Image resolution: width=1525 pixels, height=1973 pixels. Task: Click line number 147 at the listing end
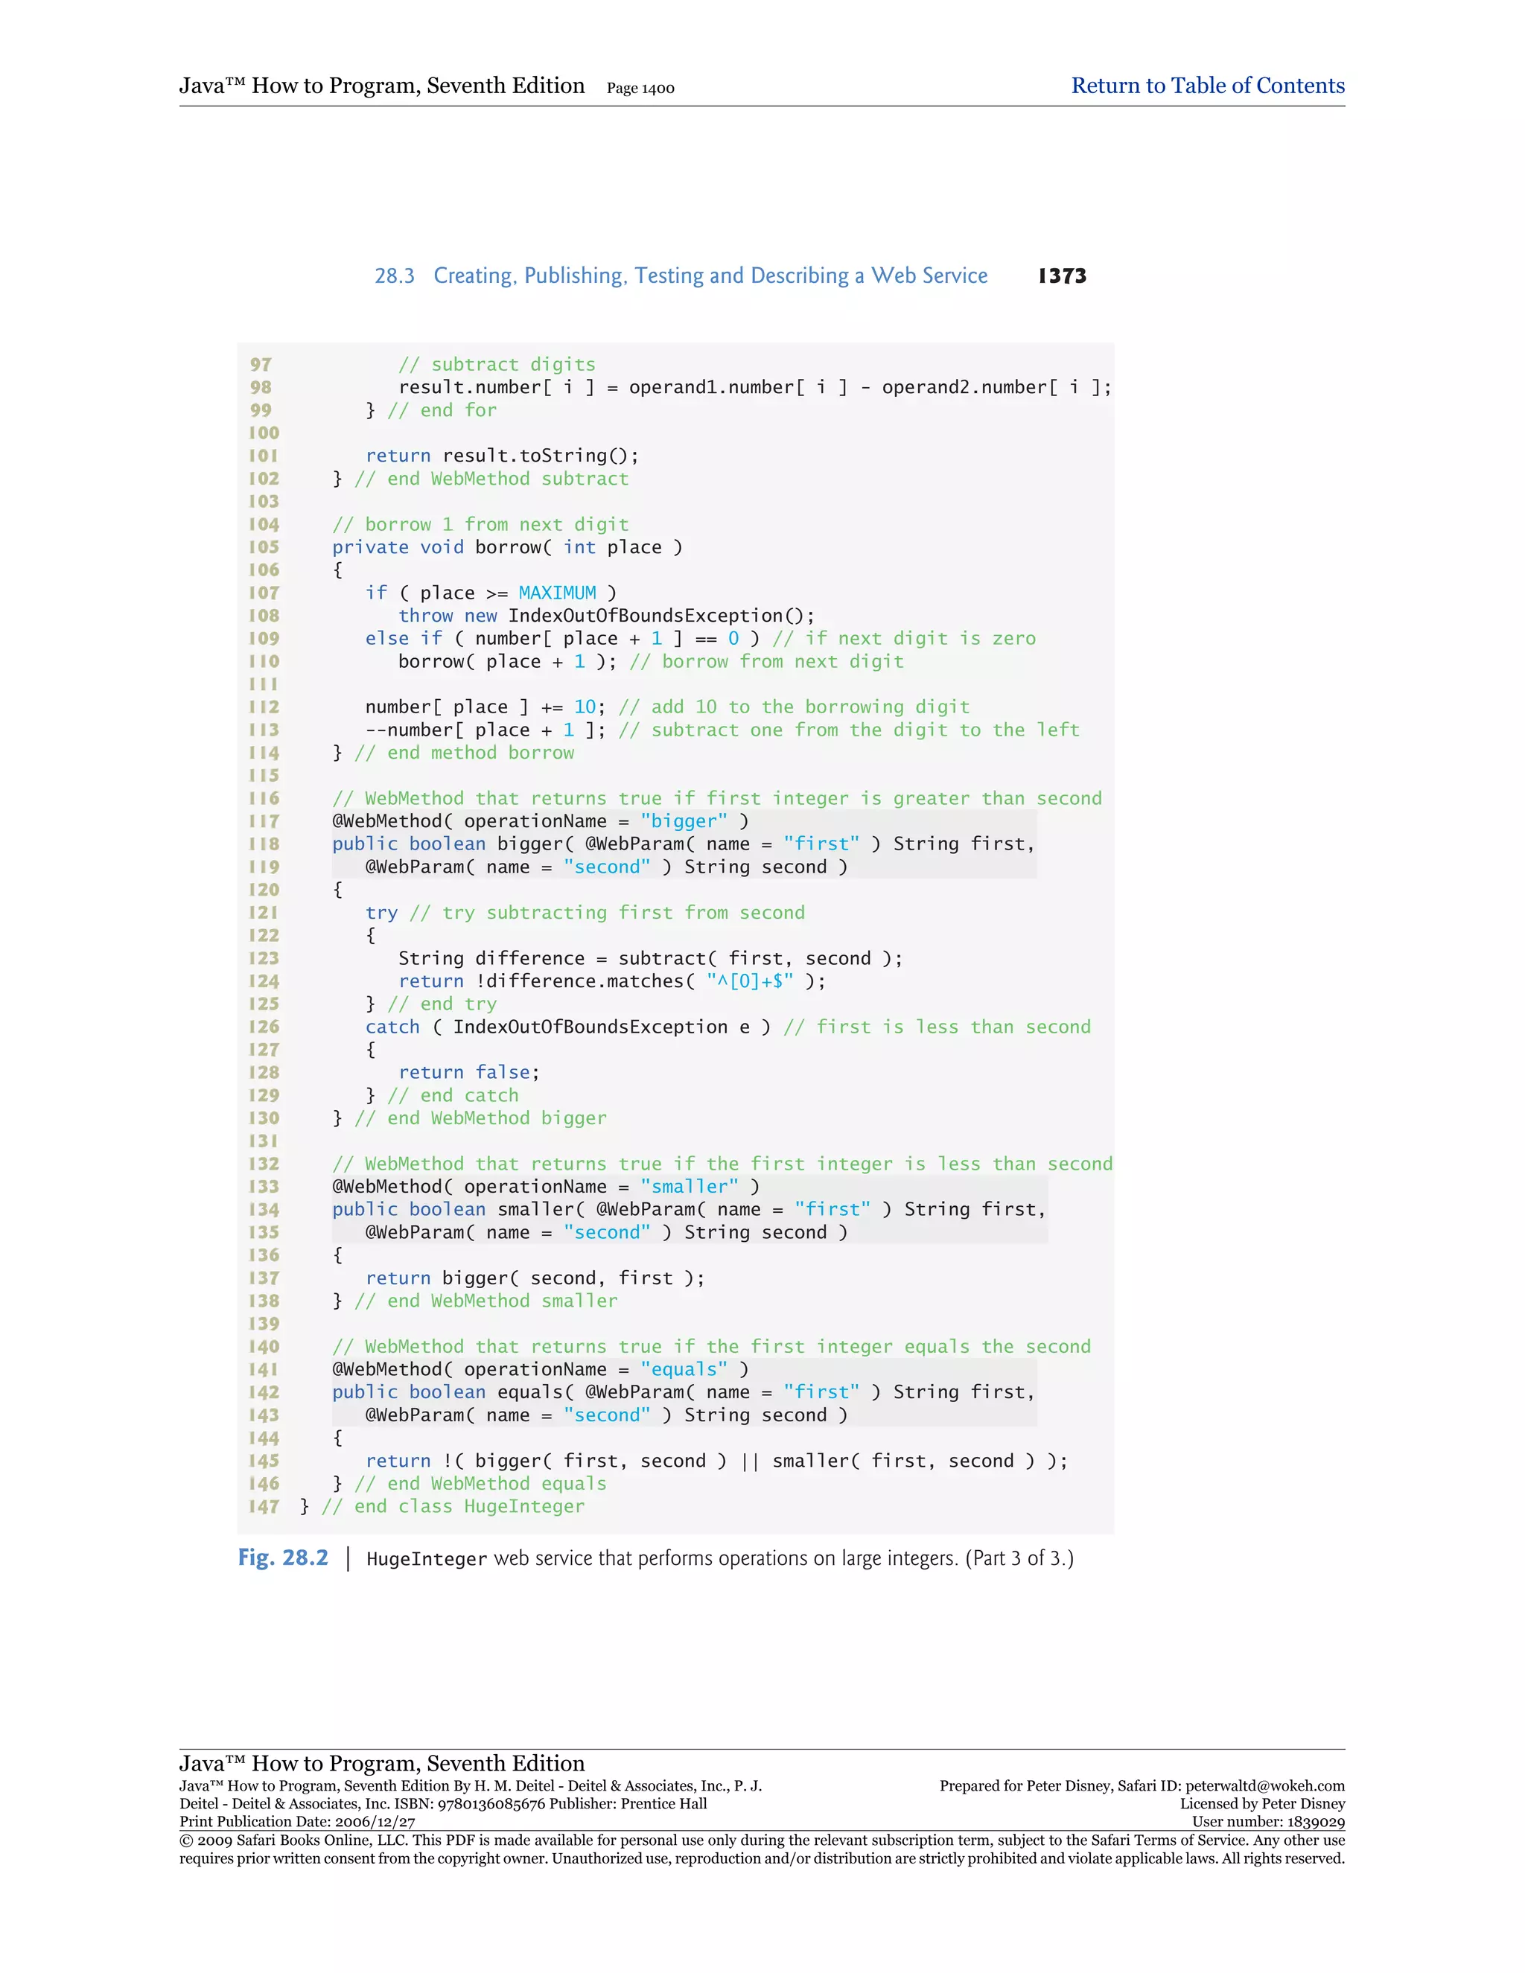(x=264, y=1506)
